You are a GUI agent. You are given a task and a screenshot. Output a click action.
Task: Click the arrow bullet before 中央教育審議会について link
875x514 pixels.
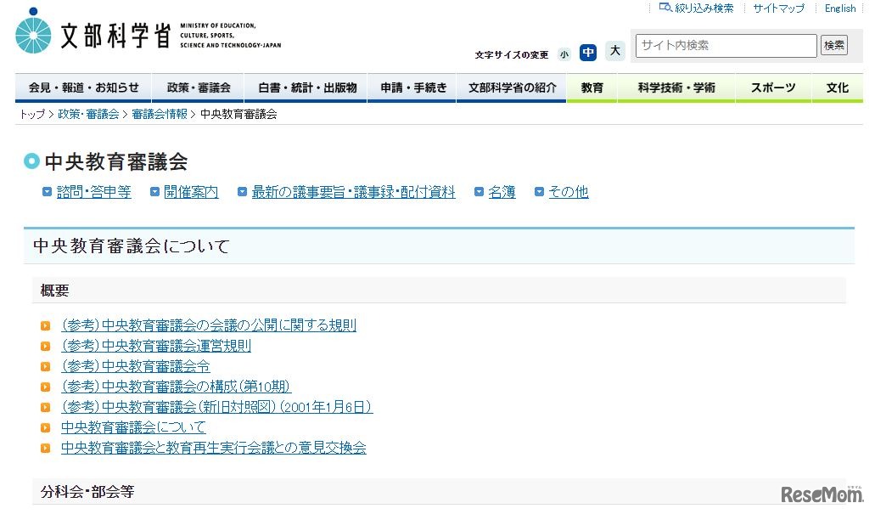(46, 427)
